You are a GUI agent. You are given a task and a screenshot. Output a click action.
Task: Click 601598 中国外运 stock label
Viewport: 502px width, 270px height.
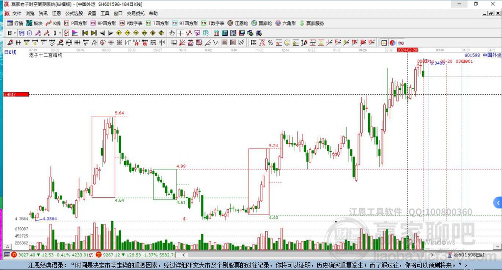coord(483,55)
